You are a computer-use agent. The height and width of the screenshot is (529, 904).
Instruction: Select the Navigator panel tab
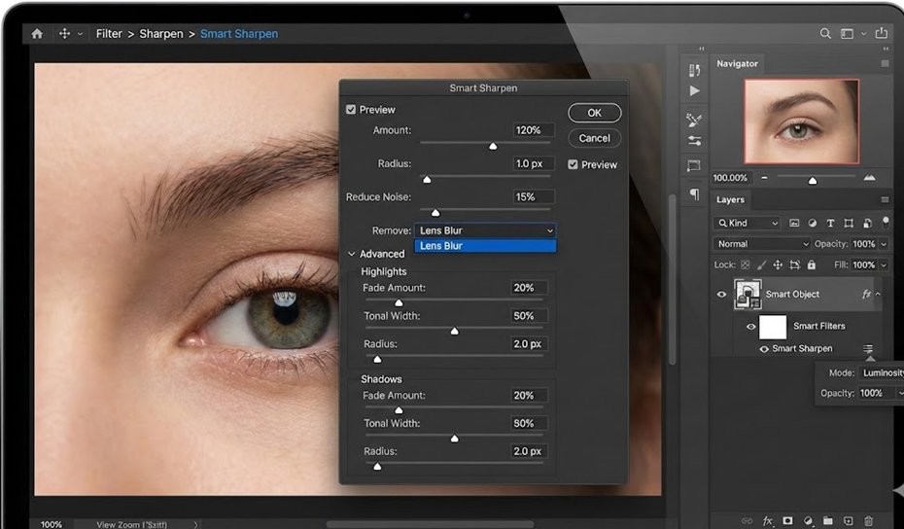[737, 63]
